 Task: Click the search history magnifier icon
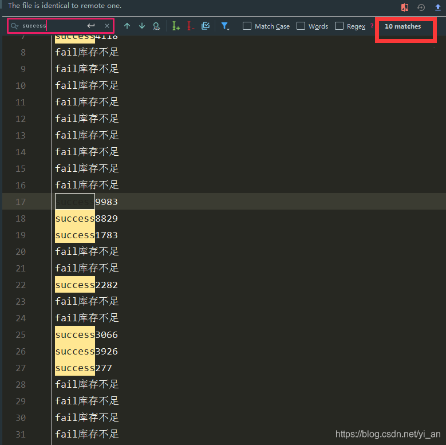14,26
